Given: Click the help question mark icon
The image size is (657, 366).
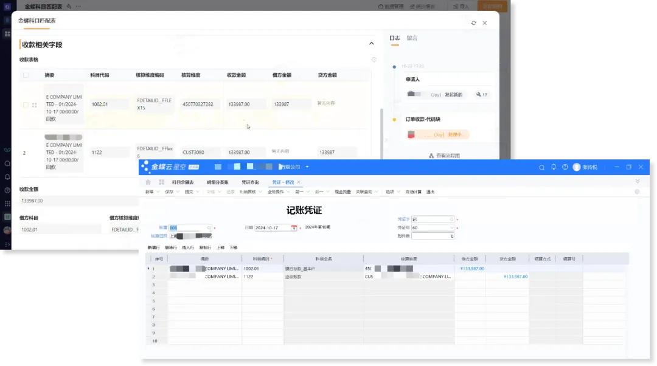Looking at the screenshot, I should 565,167.
